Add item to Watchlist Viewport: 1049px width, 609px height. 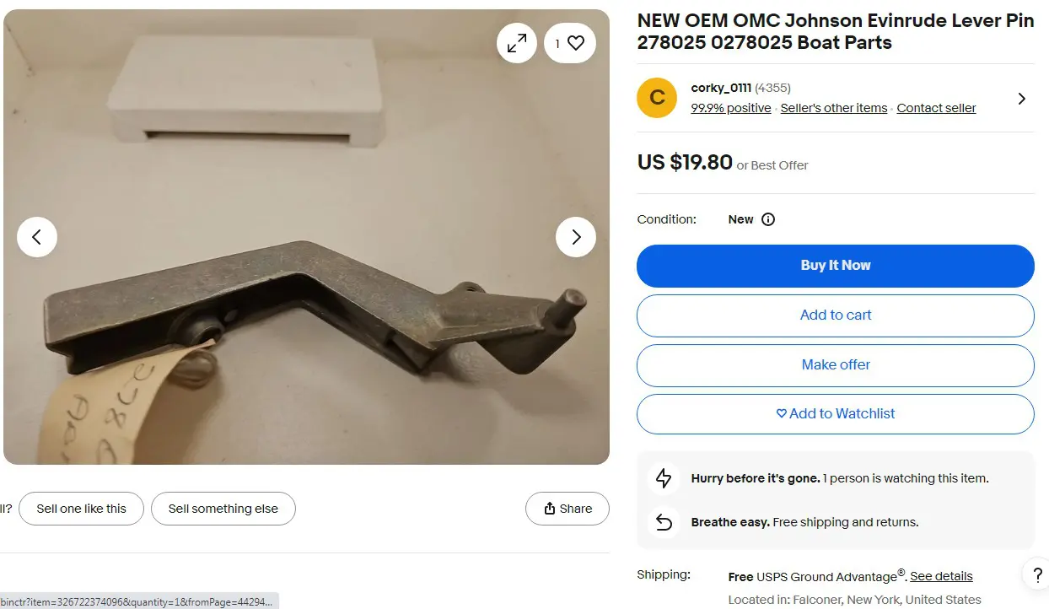click(x=836, y=414)
